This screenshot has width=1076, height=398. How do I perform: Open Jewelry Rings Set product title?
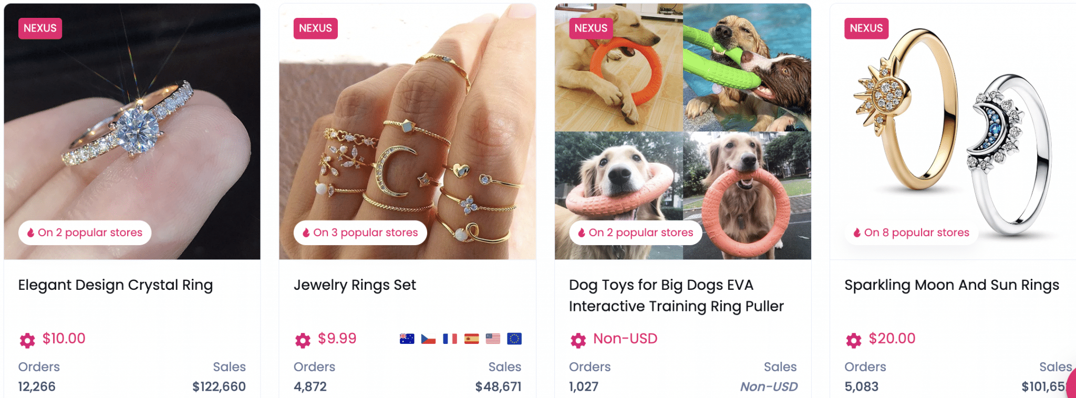[355, 285]
